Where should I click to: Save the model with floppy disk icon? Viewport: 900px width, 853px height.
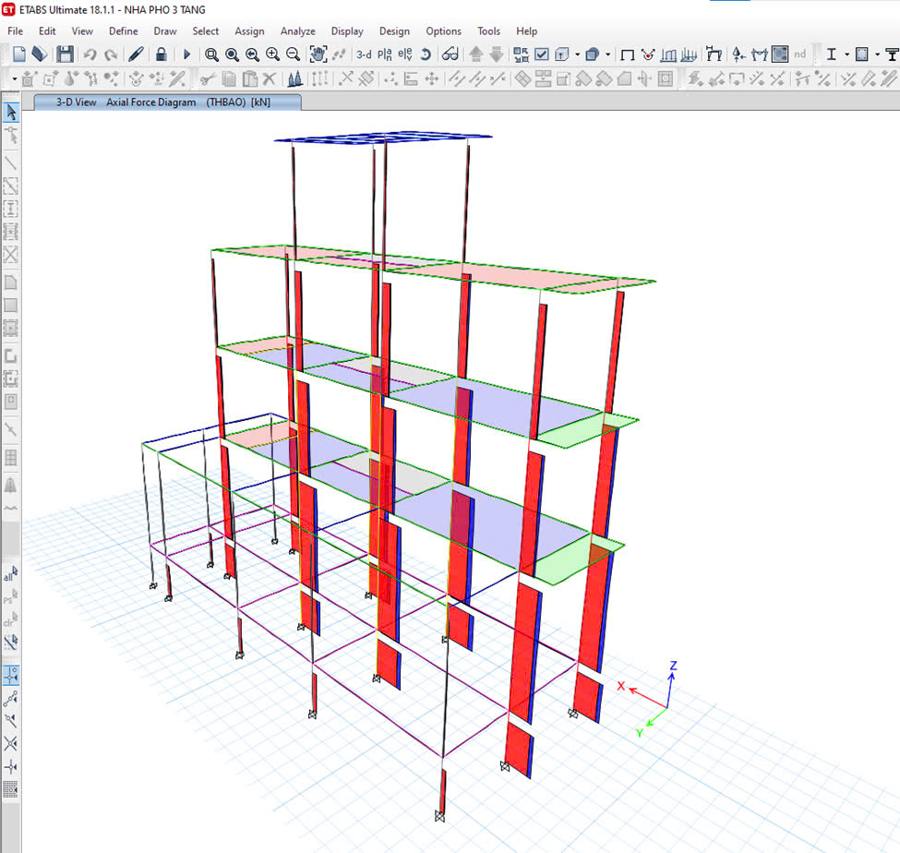pyautogui.click(x=65, y=54)
